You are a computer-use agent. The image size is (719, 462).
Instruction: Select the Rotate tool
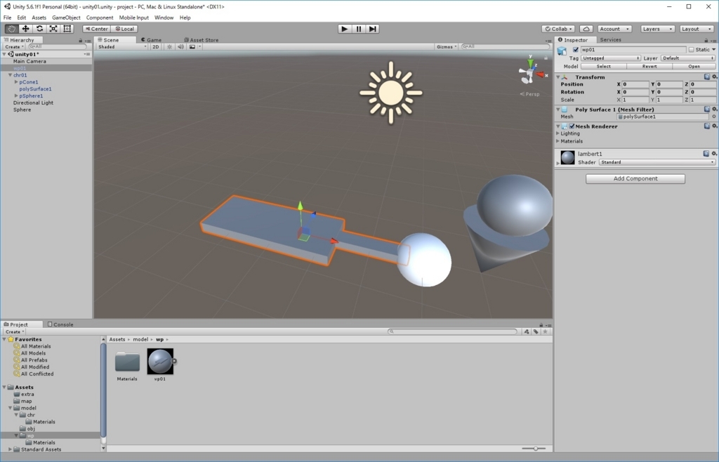[39, 28]
